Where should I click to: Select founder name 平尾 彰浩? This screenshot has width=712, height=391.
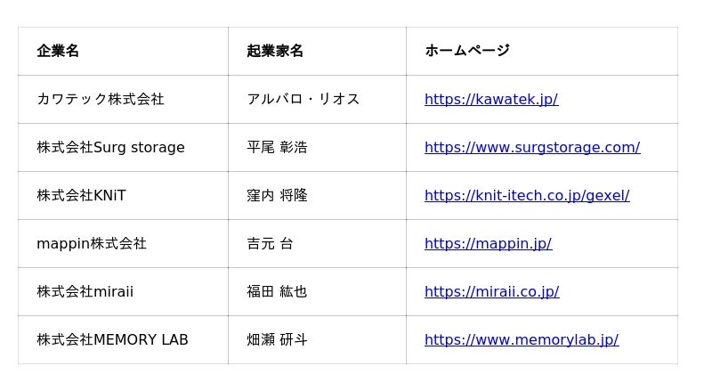[x=277, y=147]
